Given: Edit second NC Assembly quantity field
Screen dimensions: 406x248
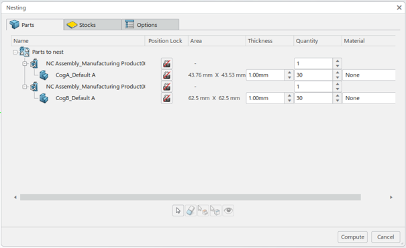Looking at the screenshot, I should coord(313,87).
